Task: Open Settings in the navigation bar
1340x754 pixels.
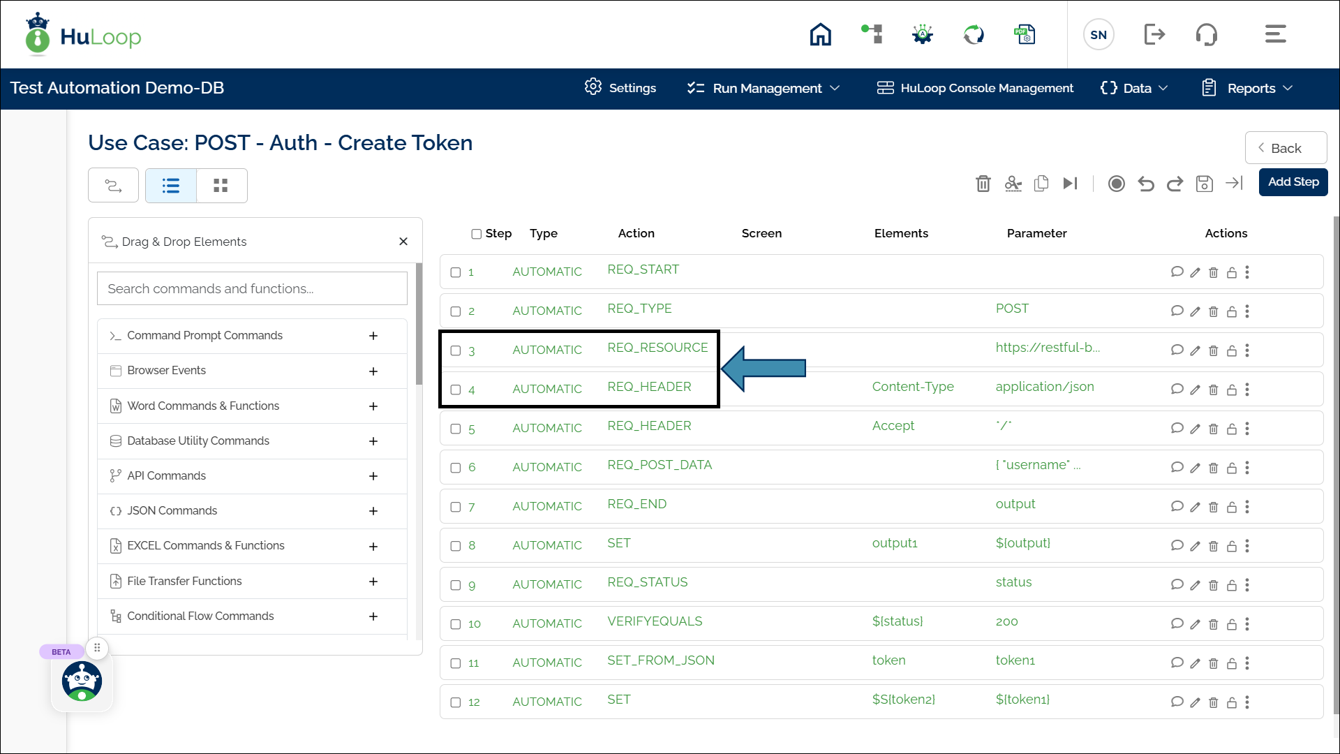Action: (x=620, y=88)
